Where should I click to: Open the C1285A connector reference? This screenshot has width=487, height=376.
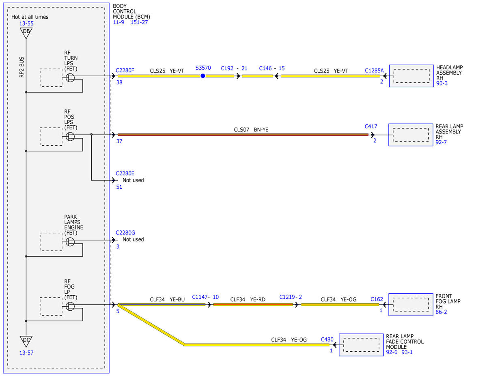pyautogui.click(x=374, y=70)
